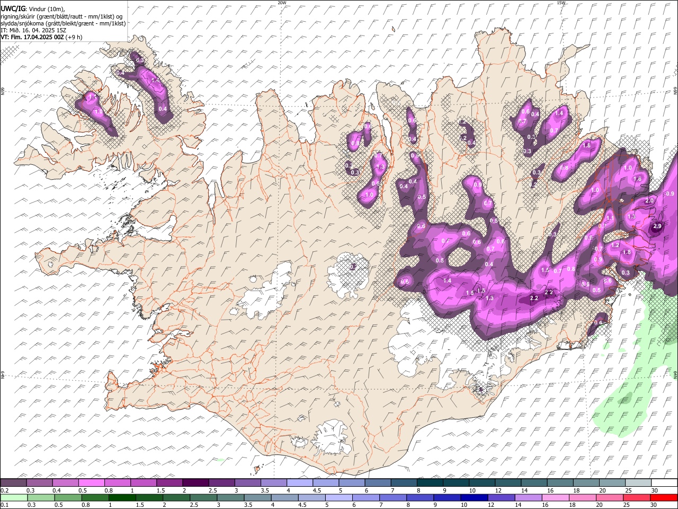Click the mauve snow swatch labeled 0.3
The width and height of the screenshot is (678, 509).
pos(40,482)
